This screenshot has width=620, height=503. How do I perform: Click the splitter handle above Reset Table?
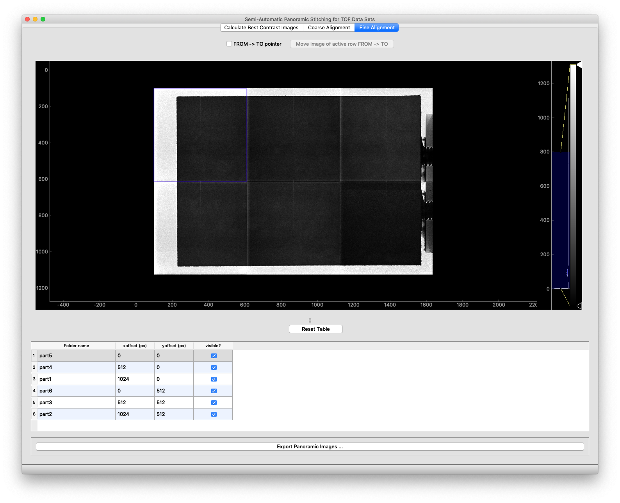310,321
